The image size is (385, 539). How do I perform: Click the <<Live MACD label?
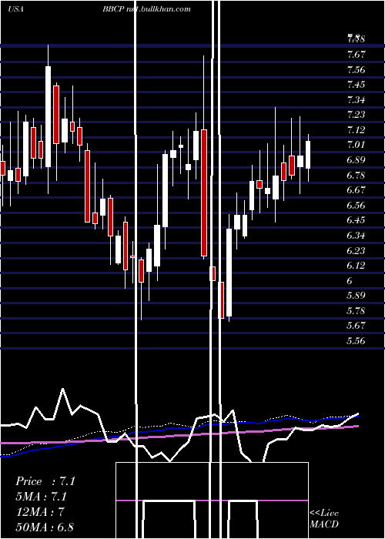click(x=324, y=519)
